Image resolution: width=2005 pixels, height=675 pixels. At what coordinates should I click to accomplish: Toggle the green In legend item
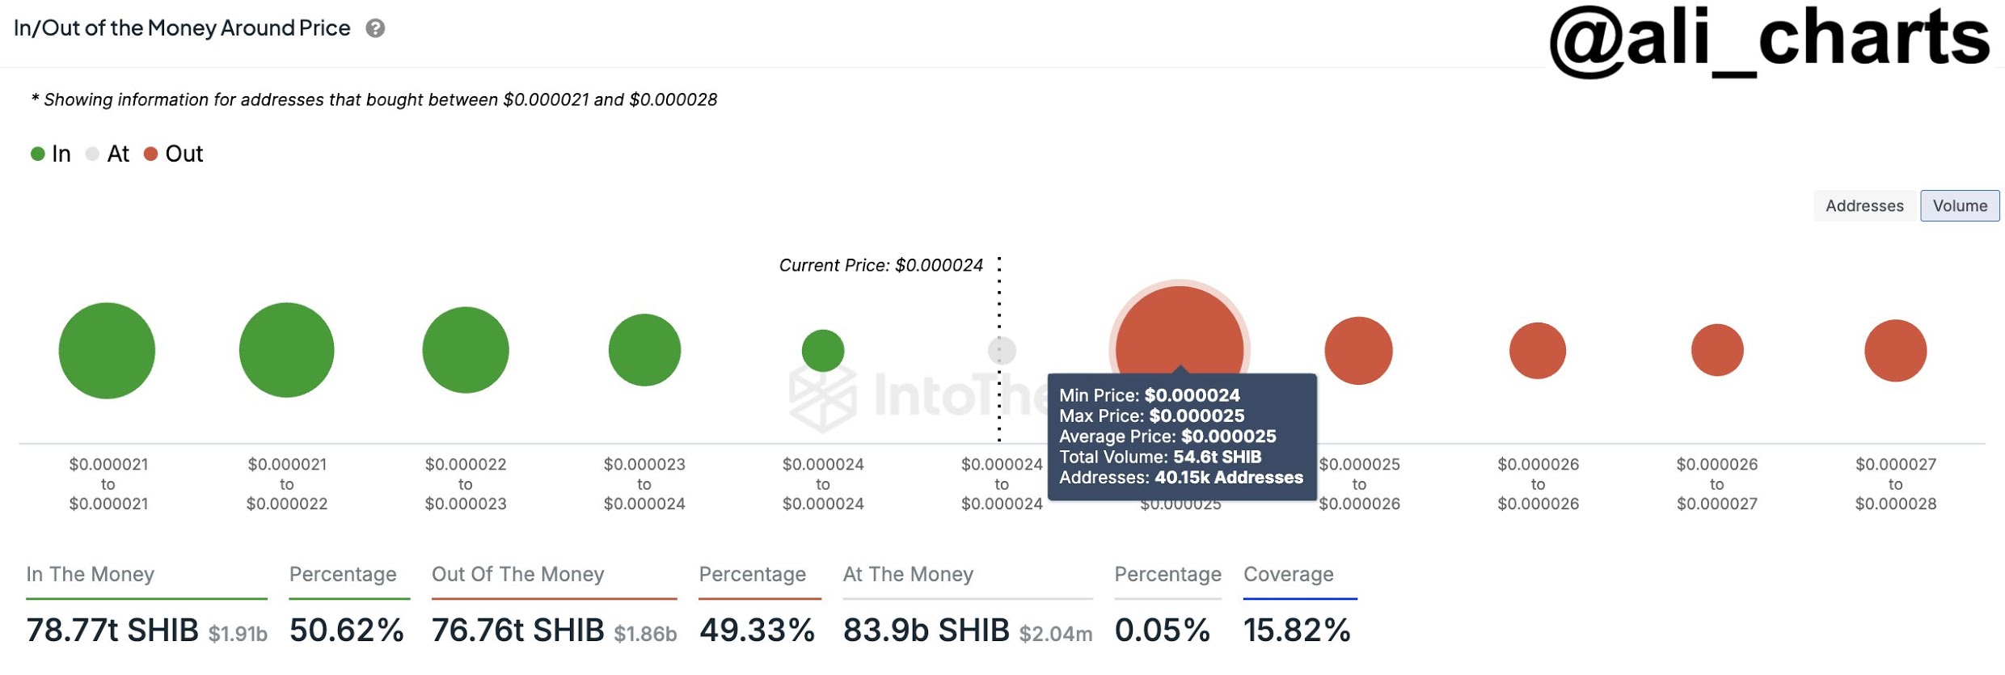51,154
